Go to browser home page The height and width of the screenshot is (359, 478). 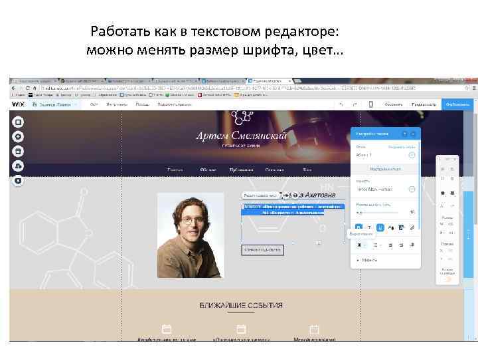(35, 88)
